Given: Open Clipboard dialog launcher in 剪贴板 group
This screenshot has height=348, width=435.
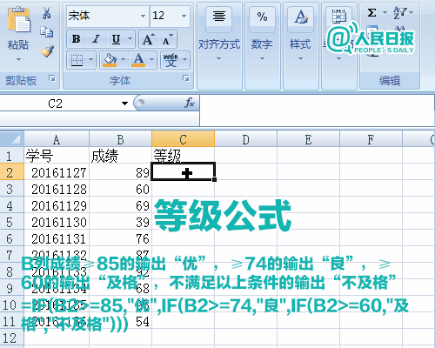Looking at the screenshot, I should pos(52,78).
